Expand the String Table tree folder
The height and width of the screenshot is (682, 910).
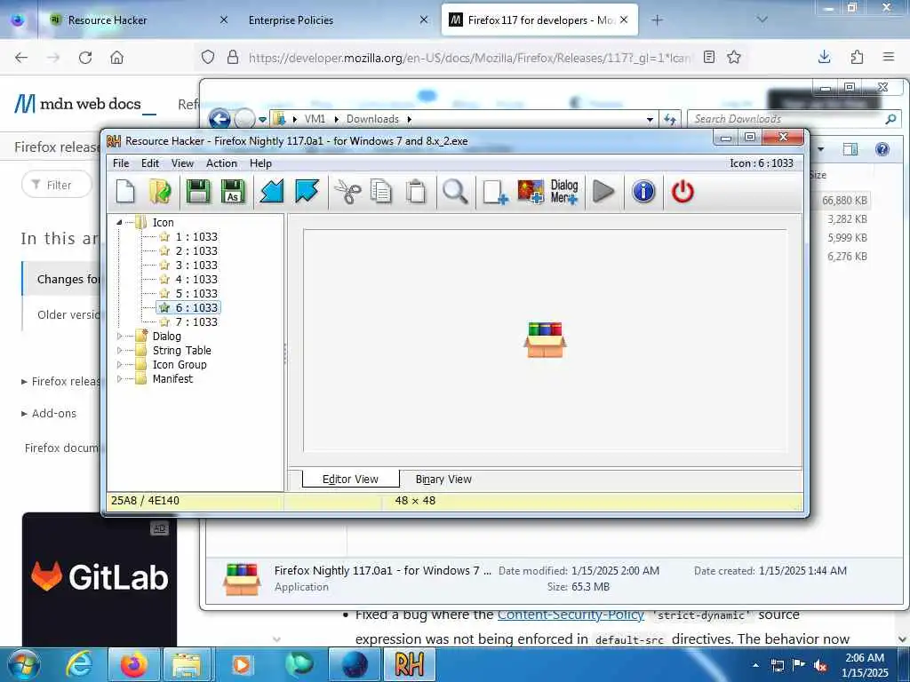click(x=119, y=350)
